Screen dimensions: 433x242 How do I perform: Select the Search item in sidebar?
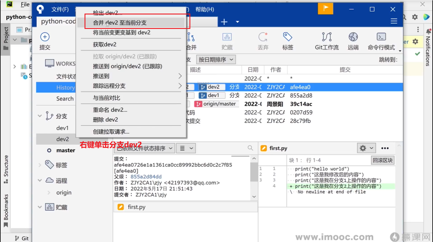click(x=65, y=99)
